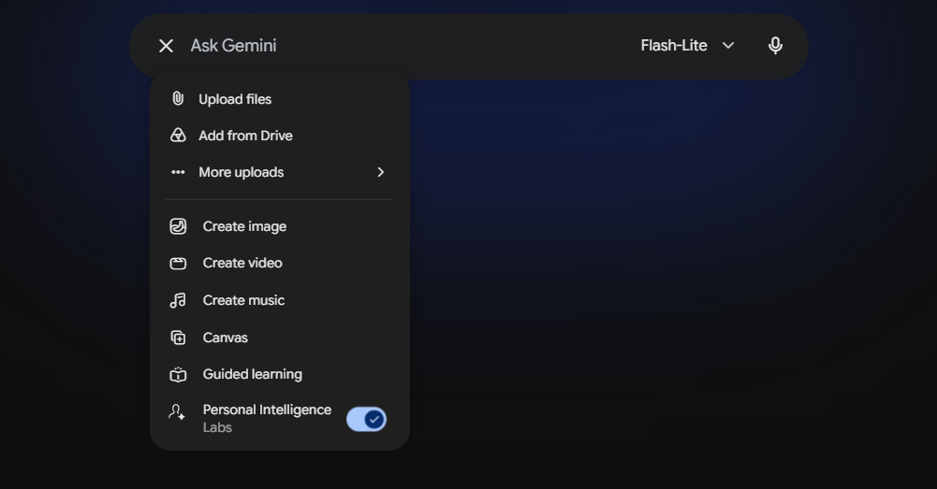Viewport: 937px width, 489px height.
Task: Activate the microphone voice input
Action: pyautogui.click(x=775, y=46)
